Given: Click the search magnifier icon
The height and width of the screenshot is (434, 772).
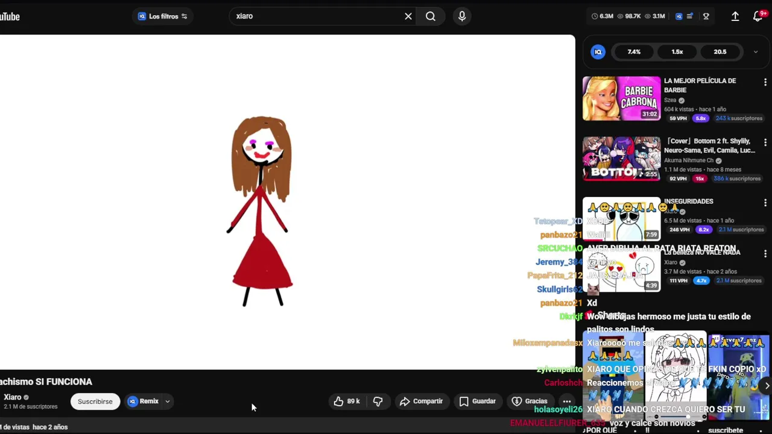Looking at the screenshot, I should pyautogui.click(x=431, y=16).
